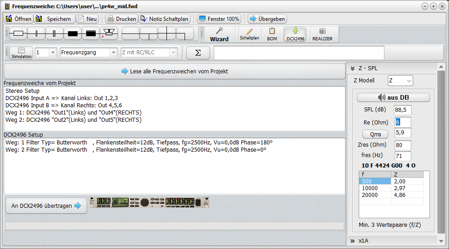This screenshot has width=449, height=249.
Task: Select table cell f 500
Action: point(375,181)
